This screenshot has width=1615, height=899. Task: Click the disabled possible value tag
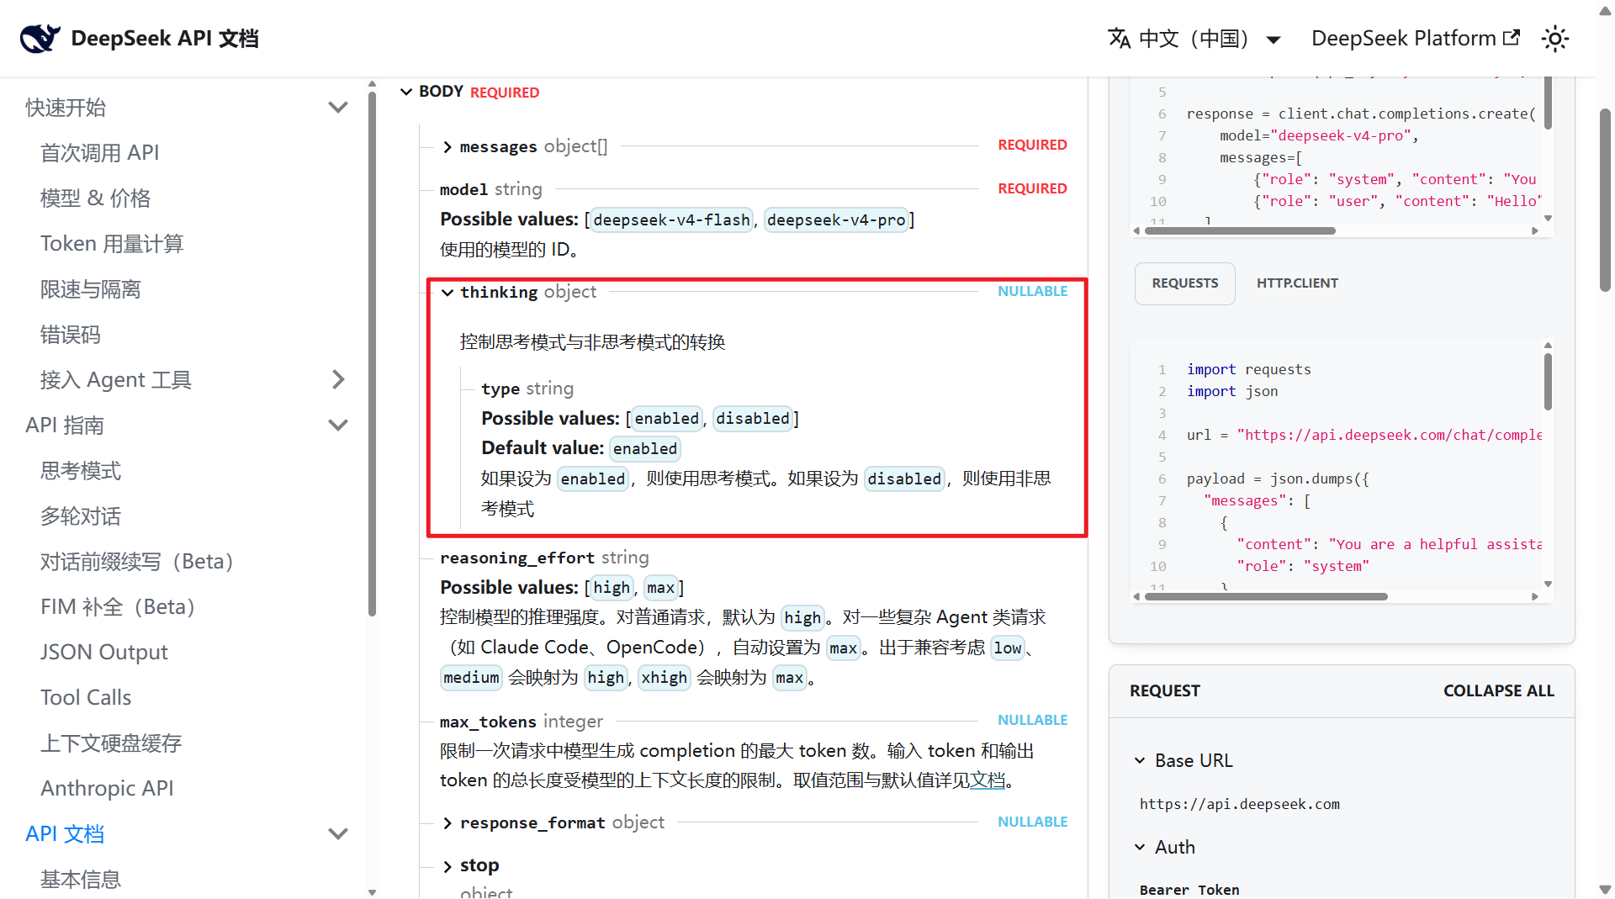(753, 419)
